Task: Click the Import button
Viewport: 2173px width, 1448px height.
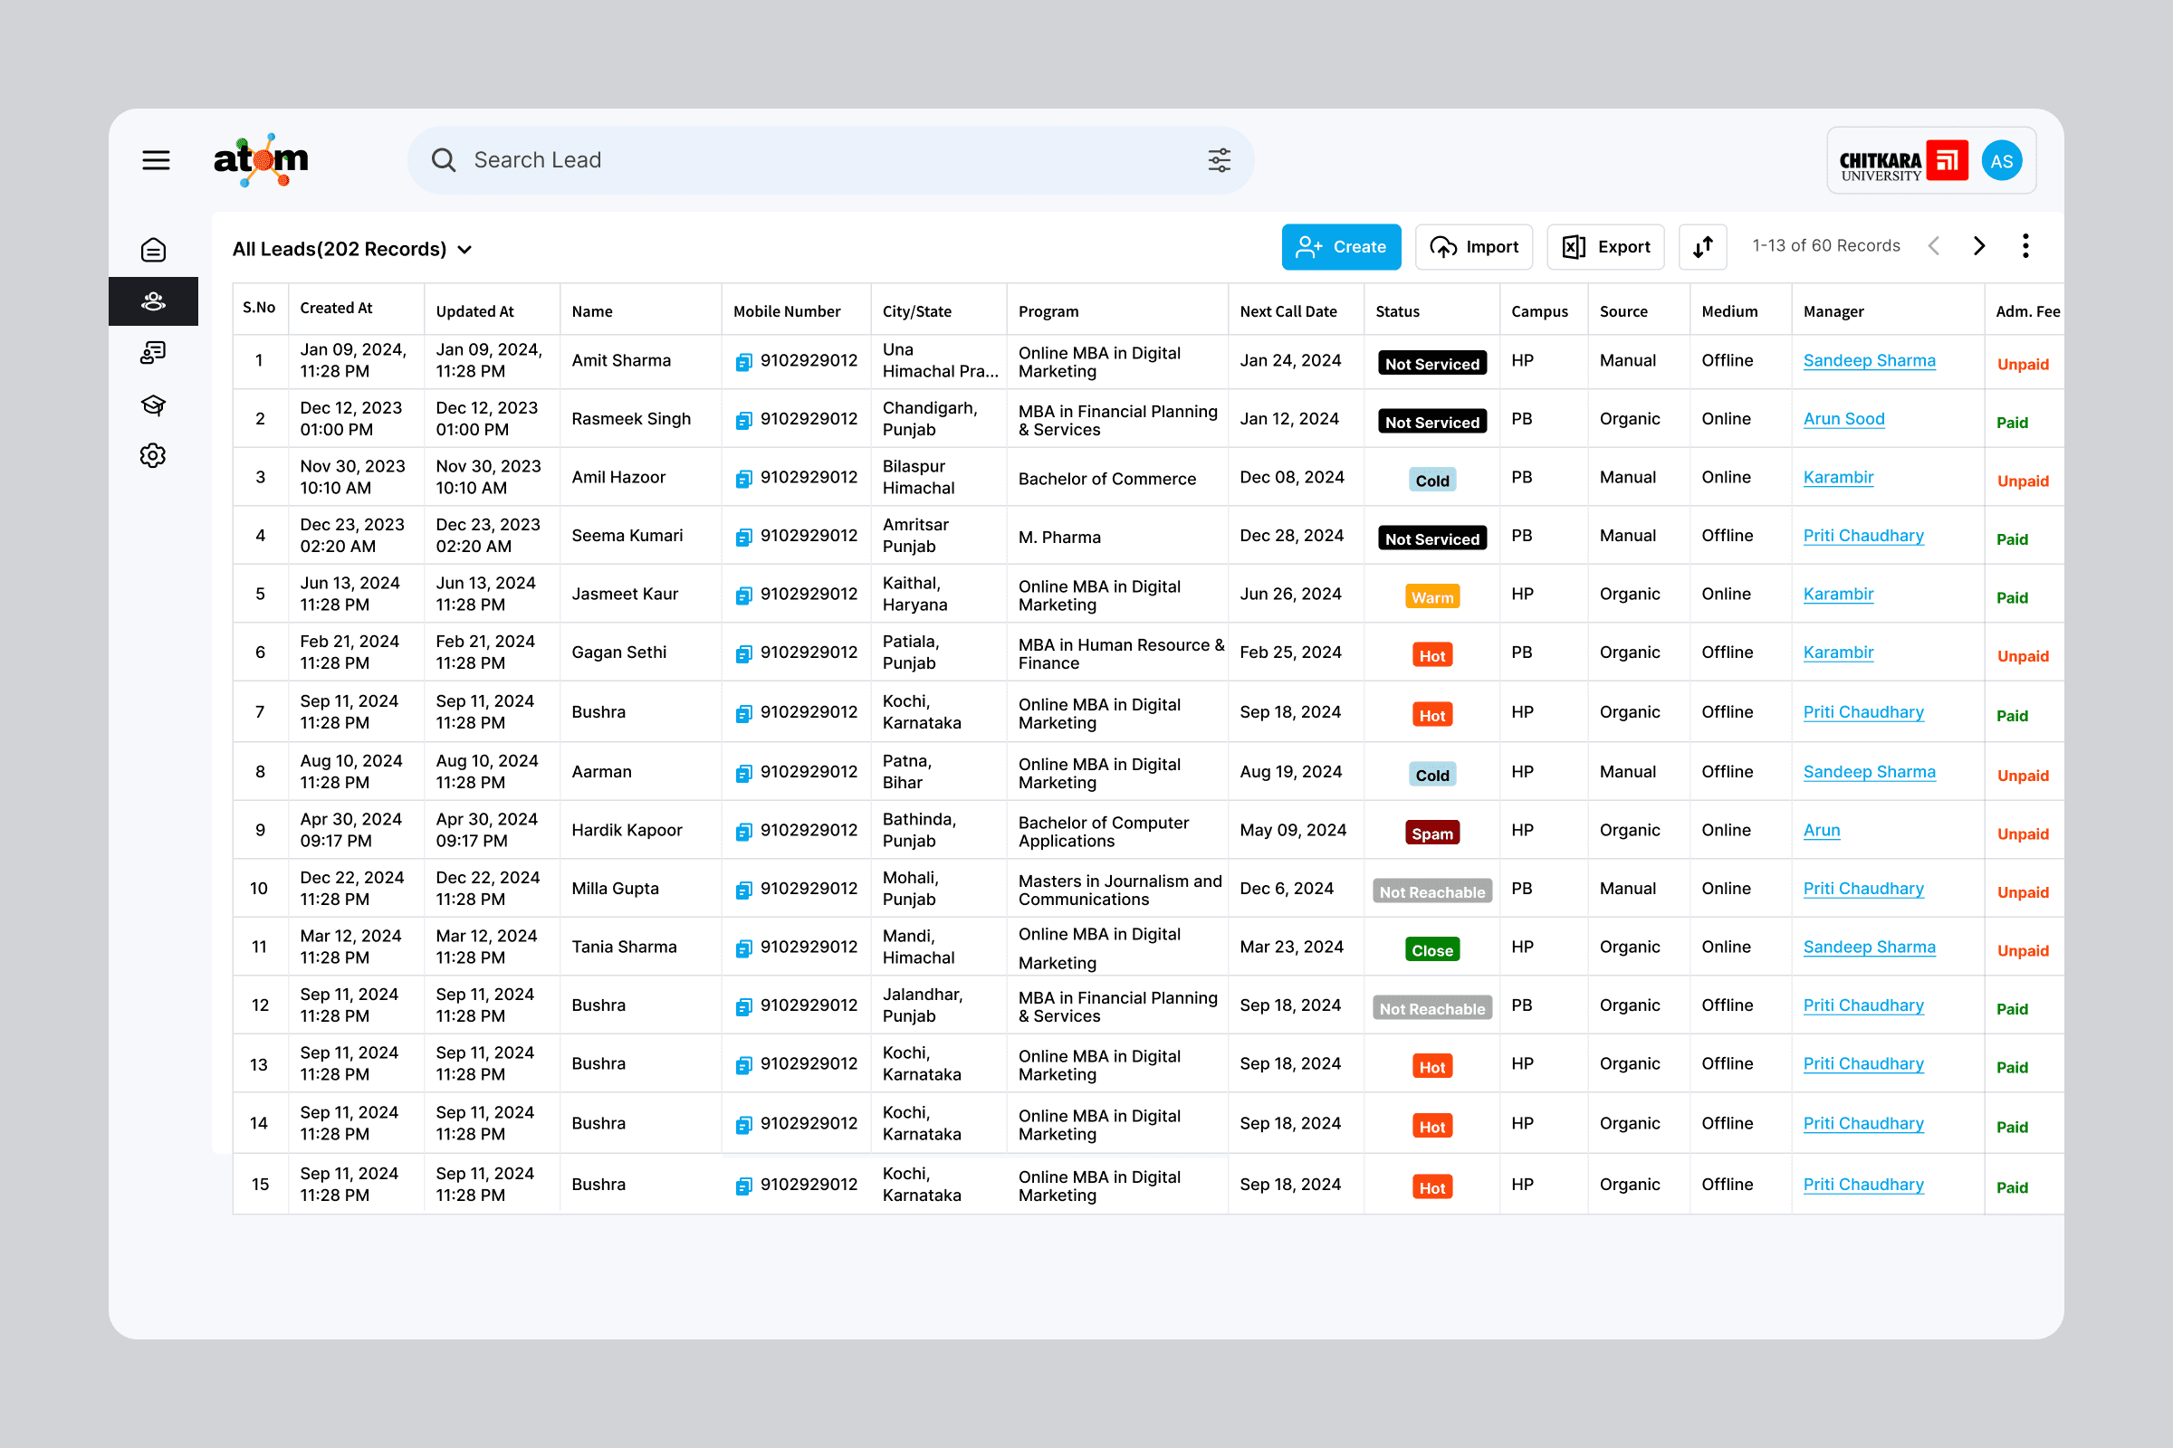Action: pyautogui.click(x=1473, y=246)
